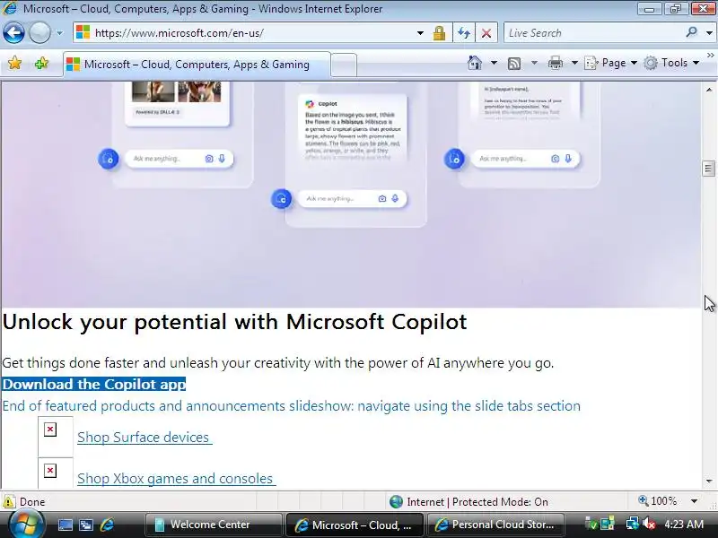This screenshot has width=718, height=538.
Task: Click End of featured products slideshow link
Action: pos(291,406)
